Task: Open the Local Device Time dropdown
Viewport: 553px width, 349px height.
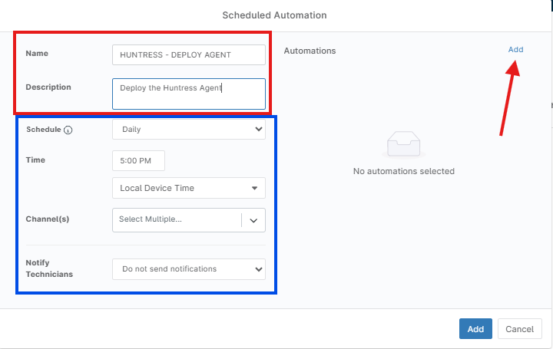Action: [x=189, y=188]
